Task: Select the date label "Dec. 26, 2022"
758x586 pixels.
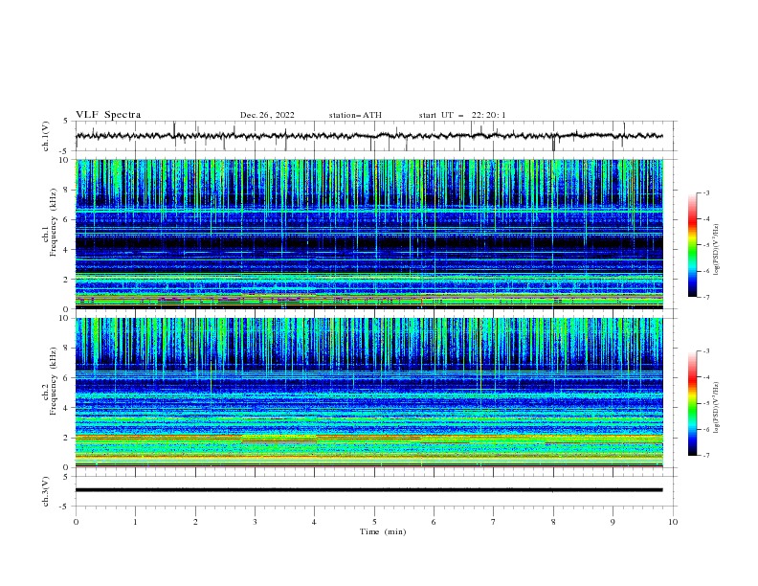Action: [x=267, y=115]
